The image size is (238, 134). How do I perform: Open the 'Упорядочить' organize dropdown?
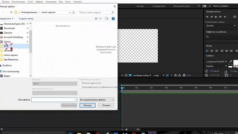6,19
